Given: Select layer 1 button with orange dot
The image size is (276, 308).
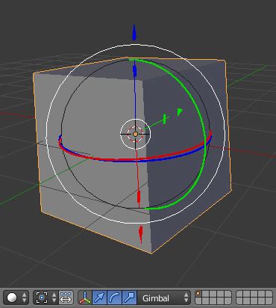Looking at the screenshot, I should (x=198, y=294).
